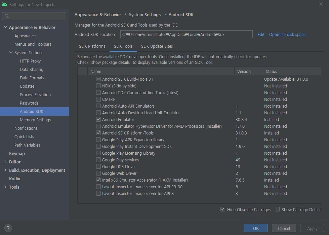Switch to the SDK Platforms tab
The image size is (329, 235).
(92, 46)
